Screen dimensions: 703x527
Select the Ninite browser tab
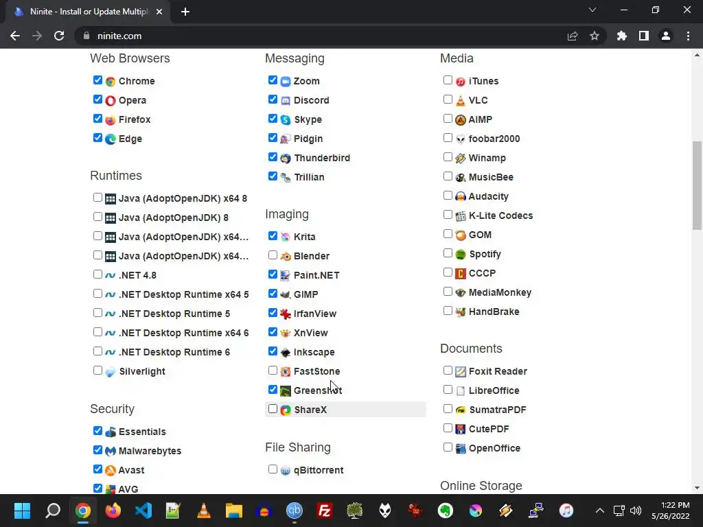(89, 12)
